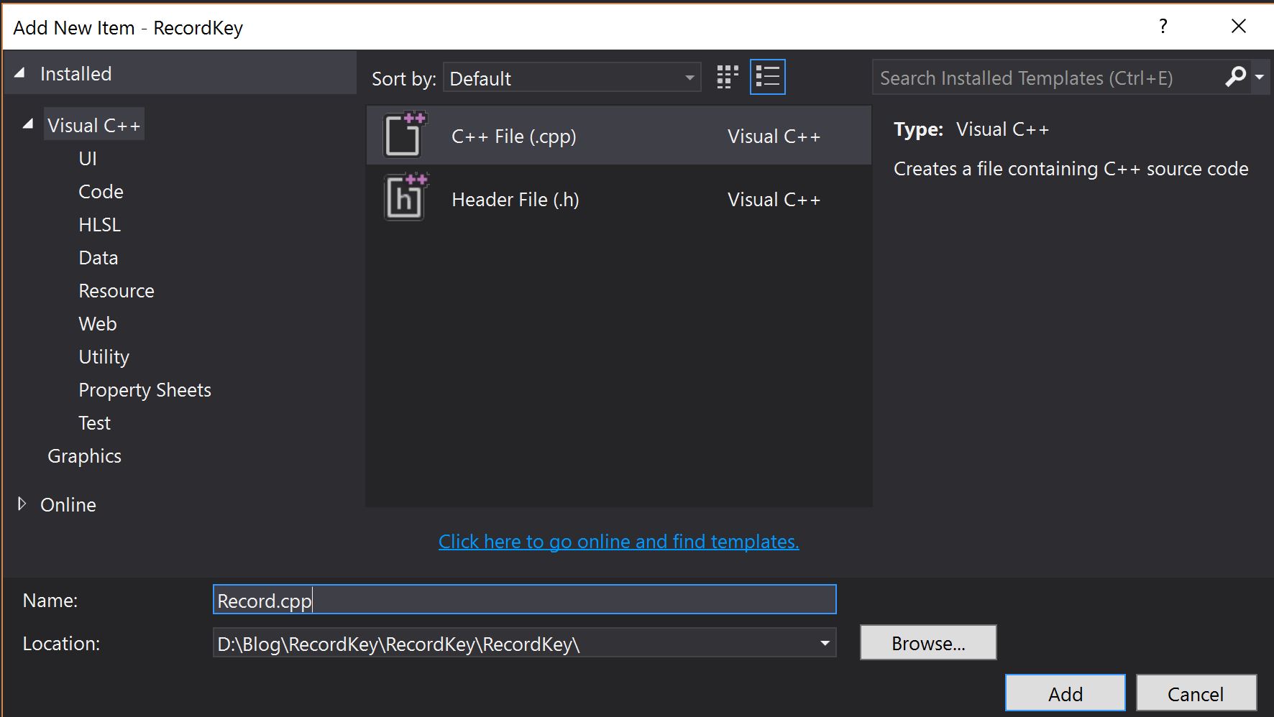The image size is (1274, 717).
Task: Open the search options dropdown arrow
Action: [1260, 77]
